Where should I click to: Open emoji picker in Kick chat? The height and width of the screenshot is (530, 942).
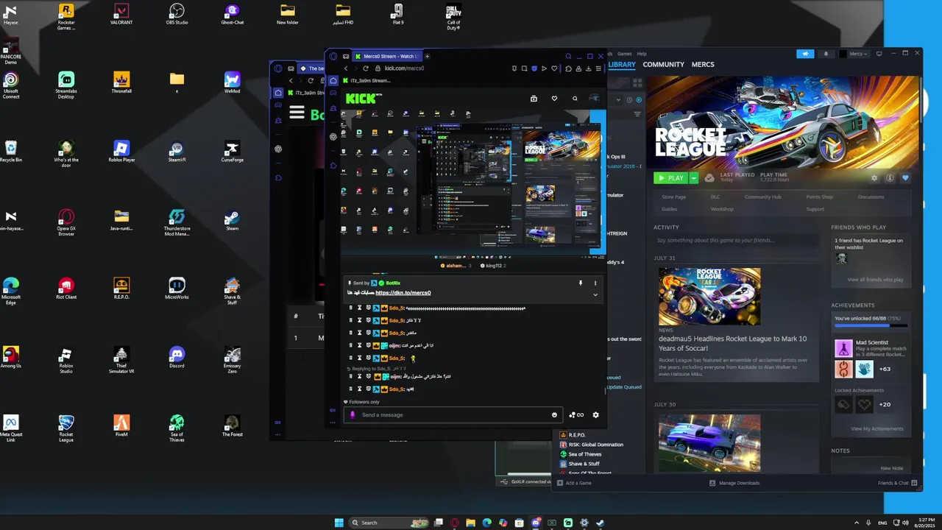click(x=554, y=414)
